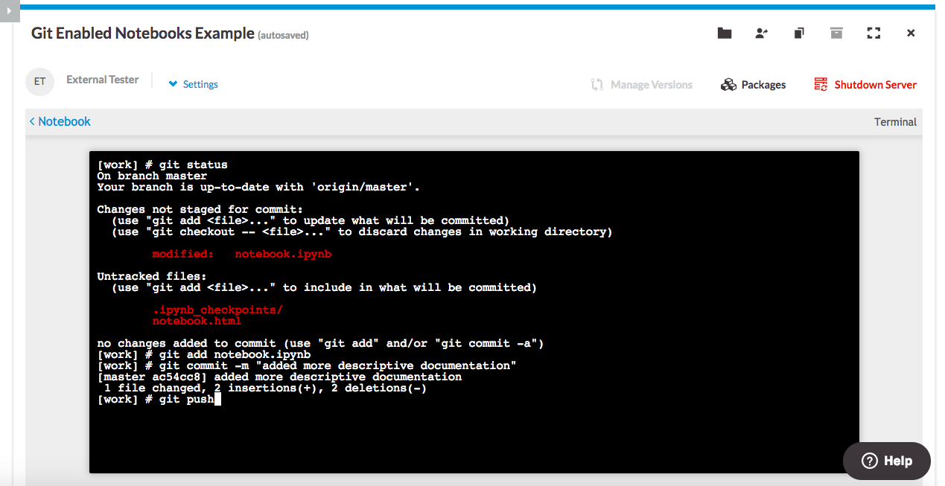Click the Packages cubes icon

point(728,85)
